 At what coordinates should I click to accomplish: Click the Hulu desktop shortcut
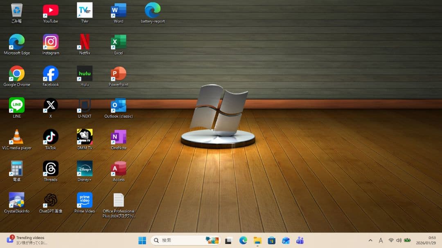coord(85,74)
